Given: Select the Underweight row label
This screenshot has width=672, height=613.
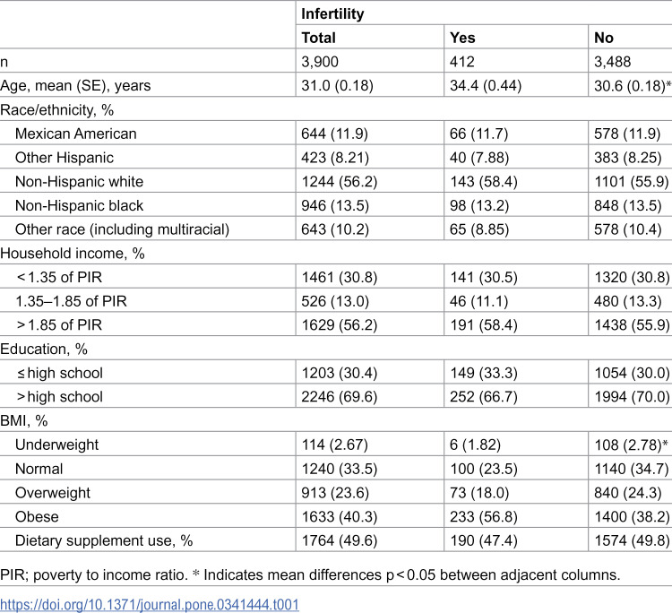Looking at the screenshot, I should [57, 445].
